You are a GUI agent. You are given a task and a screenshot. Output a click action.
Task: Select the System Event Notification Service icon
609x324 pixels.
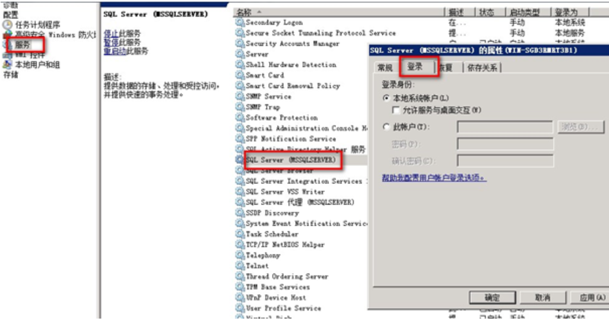(x=240, y=223)
